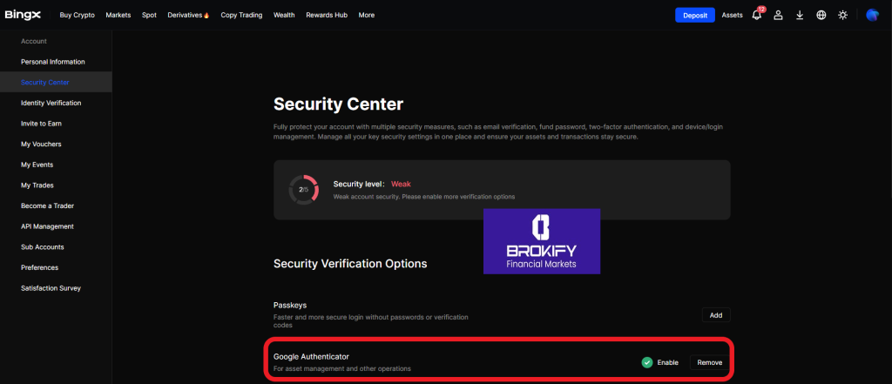
Task: Open My Events in sidebar
Action: [37, 165]
